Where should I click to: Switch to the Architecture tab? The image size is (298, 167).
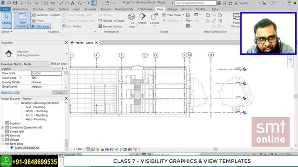20,9
